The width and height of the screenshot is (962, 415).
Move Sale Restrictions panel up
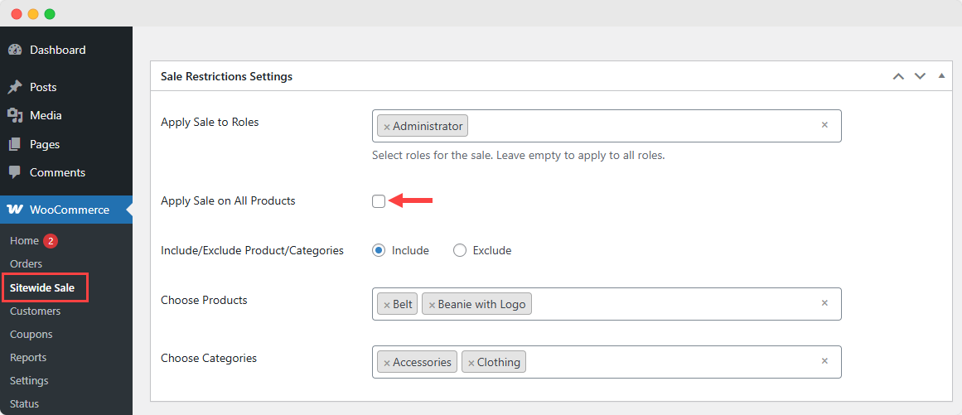point(899,77)
